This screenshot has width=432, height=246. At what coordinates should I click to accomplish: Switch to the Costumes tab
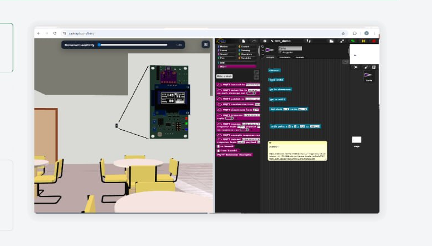285,57
